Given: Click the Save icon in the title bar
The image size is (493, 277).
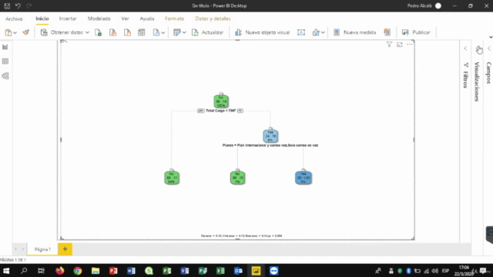Looking at the screenshot, I should pos(7,5).
